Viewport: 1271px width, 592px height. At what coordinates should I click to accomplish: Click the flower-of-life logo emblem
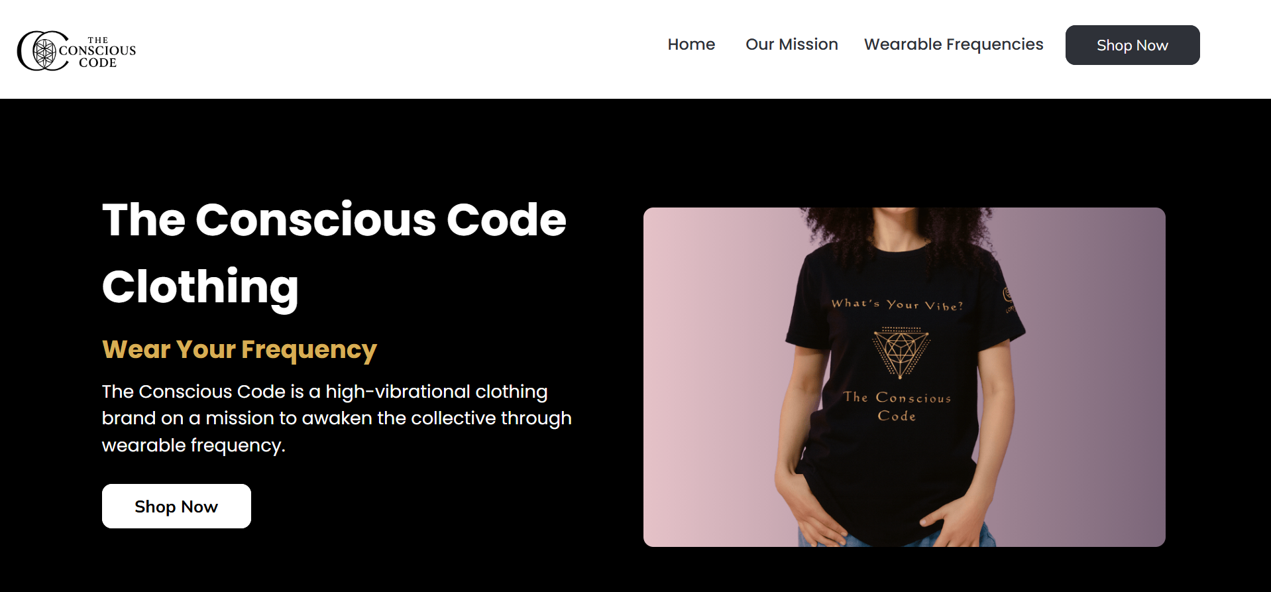(44, 51)
